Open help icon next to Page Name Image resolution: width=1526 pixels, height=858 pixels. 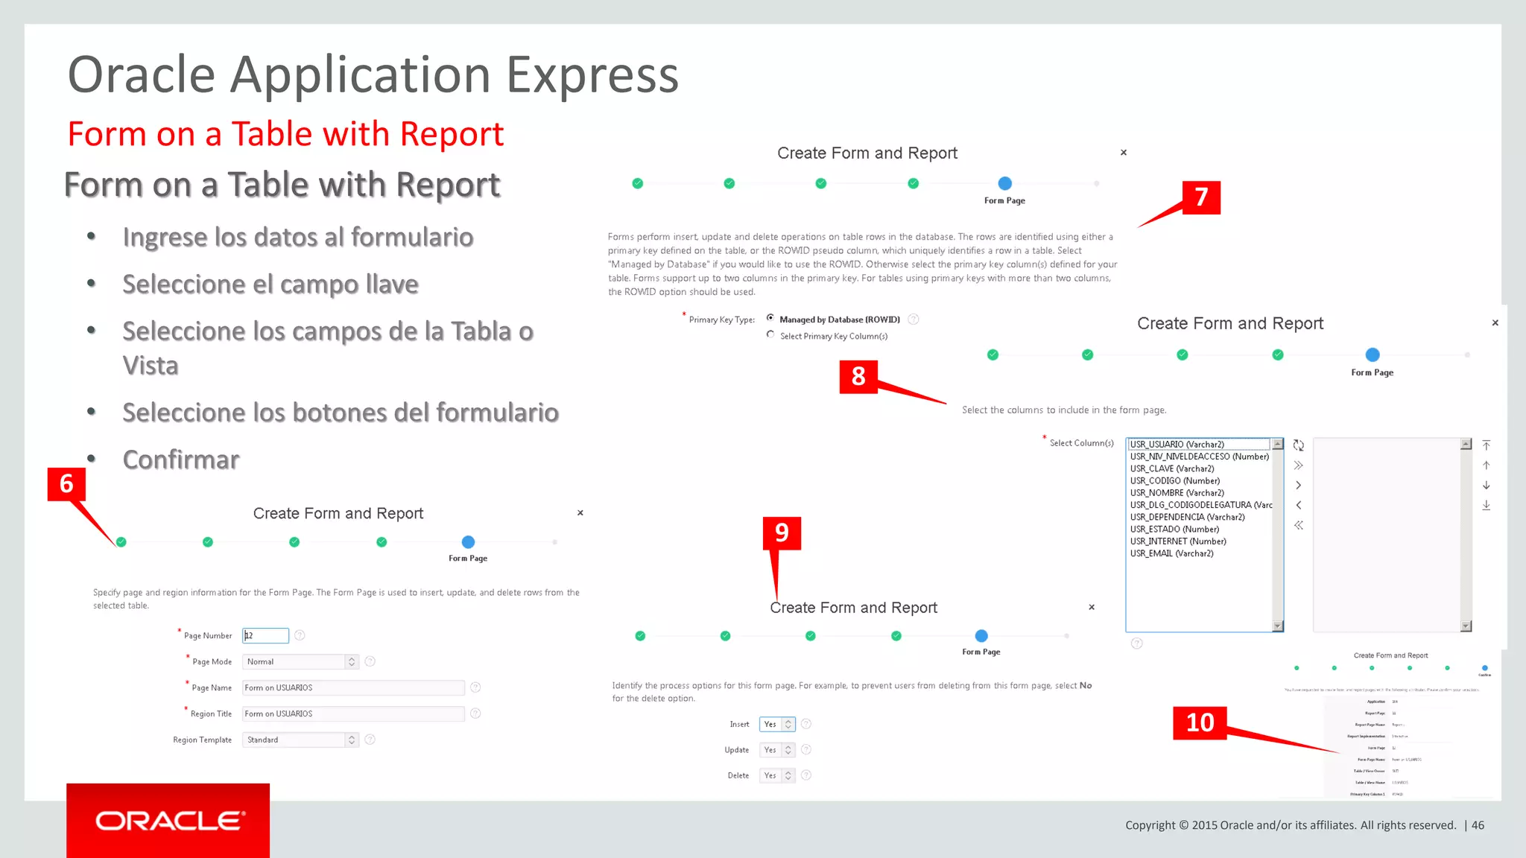[x=475, y=687]
